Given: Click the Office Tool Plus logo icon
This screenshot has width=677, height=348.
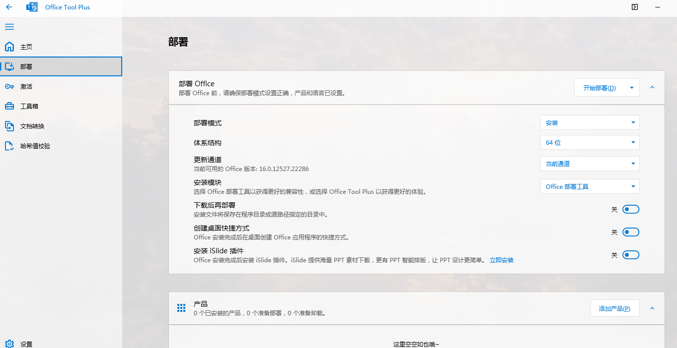Looking at the screenshot, I should pyautogui.click(x=32, y=7).
